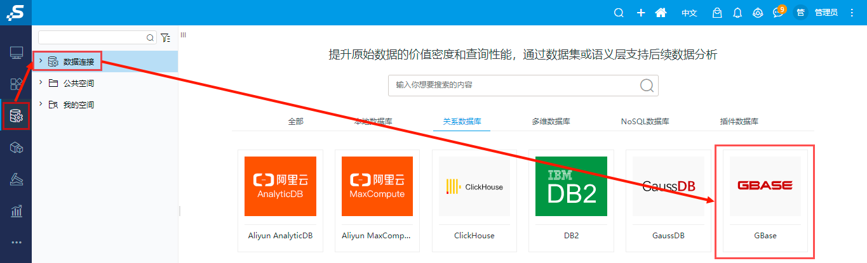Click the GBase text label
The width and height of the screenshot is (867, 263).
765,235
